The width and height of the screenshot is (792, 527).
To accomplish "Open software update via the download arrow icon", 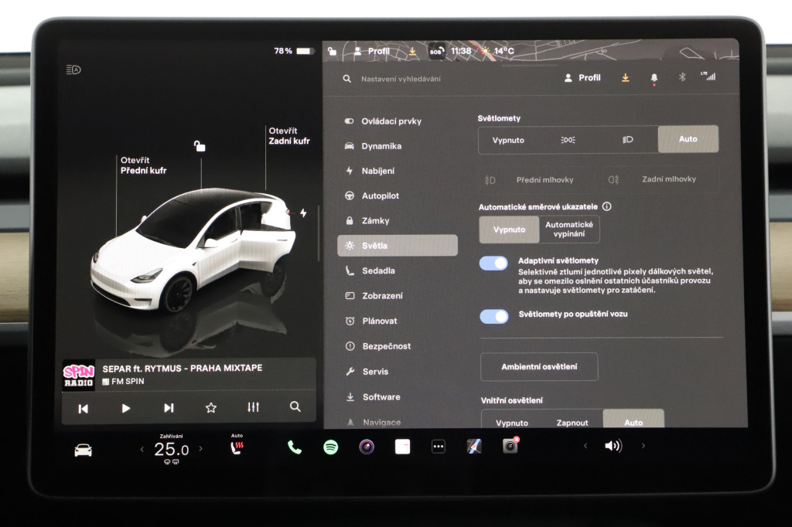I will point(626,77).
